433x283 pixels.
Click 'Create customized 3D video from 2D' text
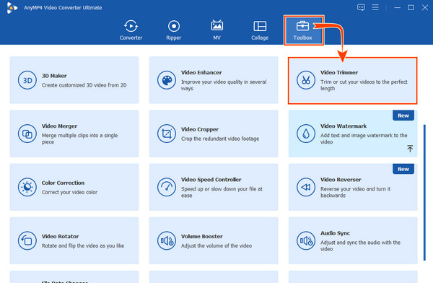tap(84, 85)
